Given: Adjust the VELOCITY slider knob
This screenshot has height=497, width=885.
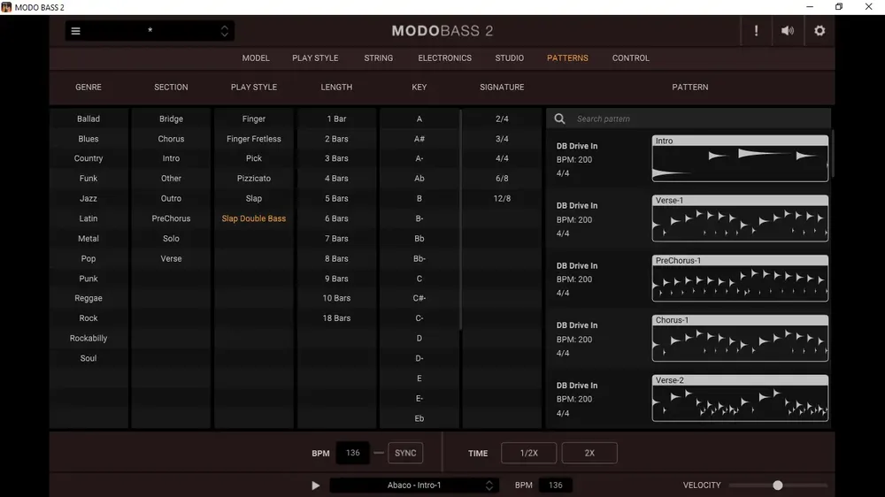Looking at the screenshot, I should [778, 486].
